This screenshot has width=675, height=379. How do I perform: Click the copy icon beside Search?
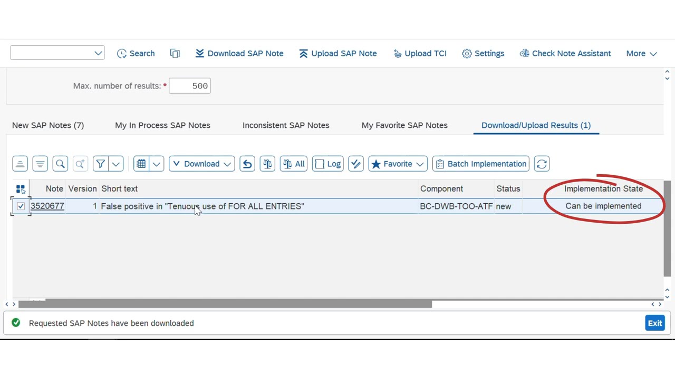tap(175, 53)
